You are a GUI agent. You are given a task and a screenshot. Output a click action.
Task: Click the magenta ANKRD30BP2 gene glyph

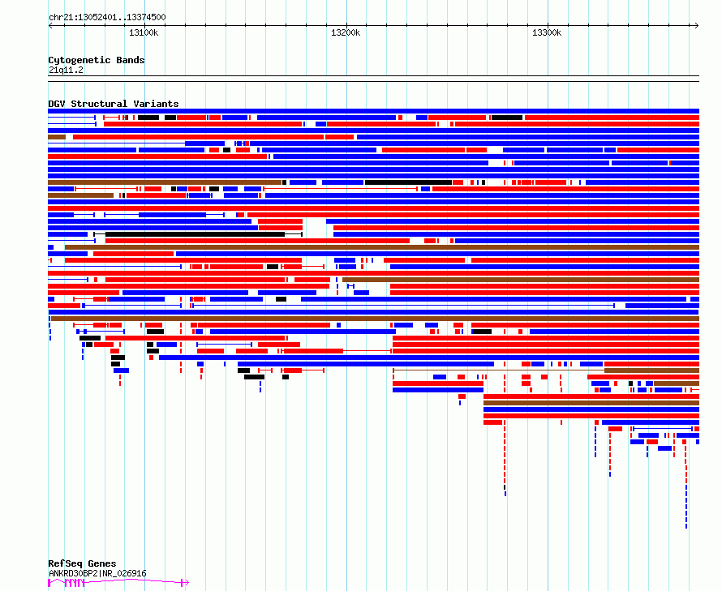118,583
